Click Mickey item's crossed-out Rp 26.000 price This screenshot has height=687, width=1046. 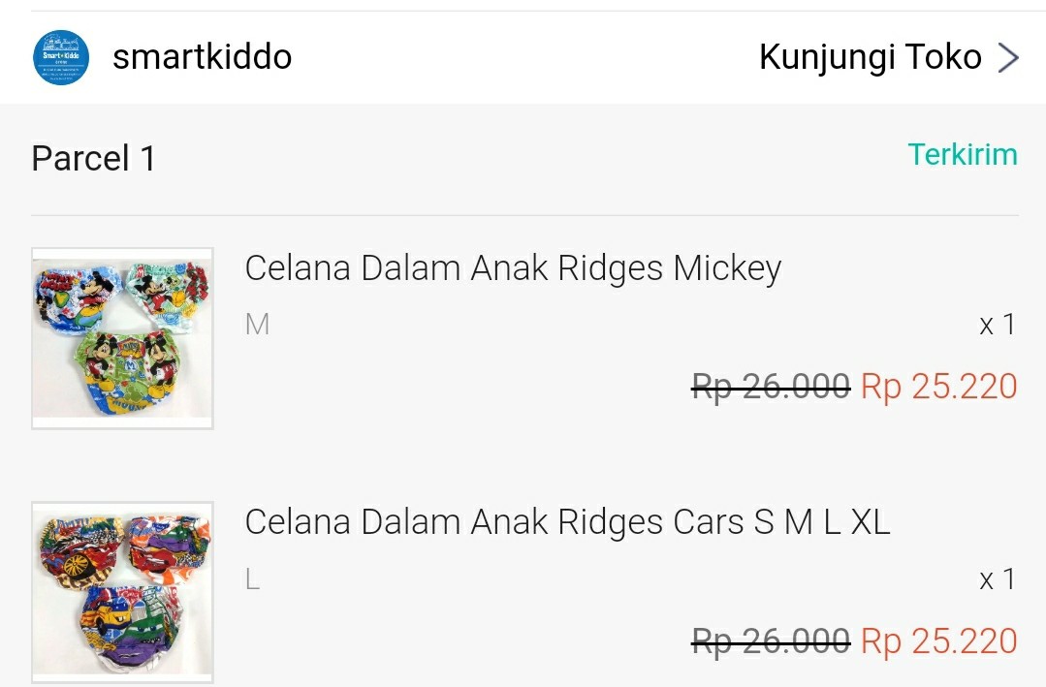click(x=771, y=387)
